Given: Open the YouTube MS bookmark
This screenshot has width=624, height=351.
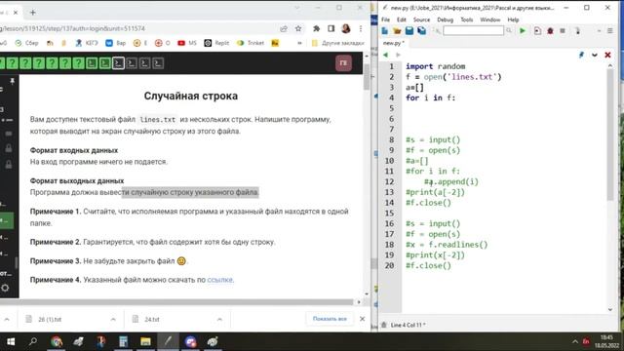Looking at the screenshot, I should point(187,43).
